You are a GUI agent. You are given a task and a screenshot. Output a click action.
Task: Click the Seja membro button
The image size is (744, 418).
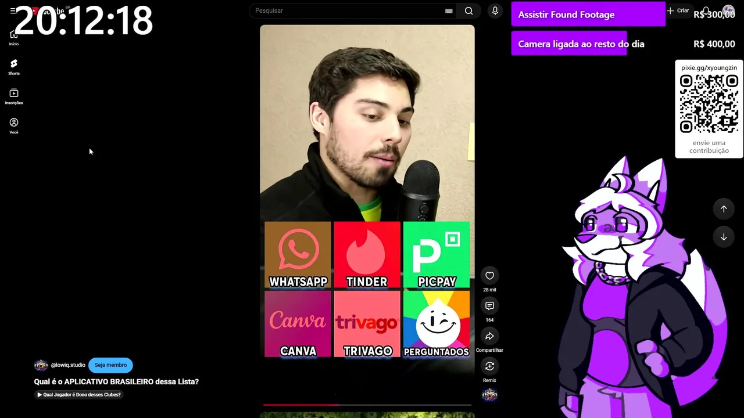(110, 365)
